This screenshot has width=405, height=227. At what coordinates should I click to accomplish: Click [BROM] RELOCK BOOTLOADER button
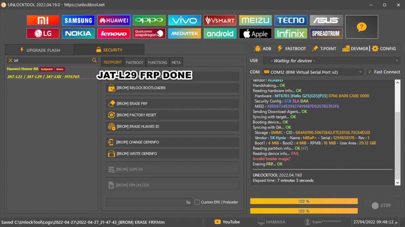(x=172, y=88)
